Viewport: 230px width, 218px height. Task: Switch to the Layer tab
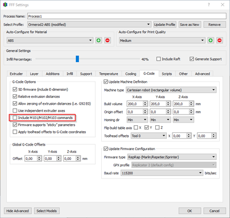click(34, 74)
